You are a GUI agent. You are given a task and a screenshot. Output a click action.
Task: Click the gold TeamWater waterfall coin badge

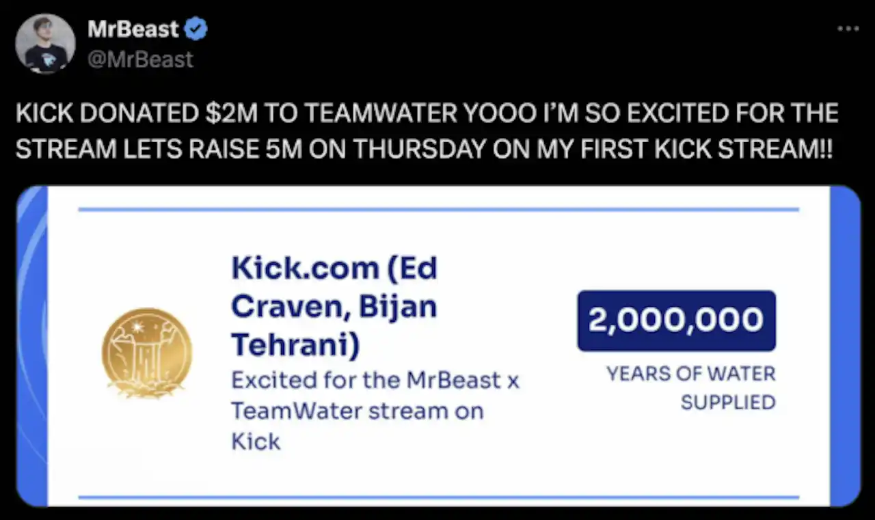(x=147, y=353)
